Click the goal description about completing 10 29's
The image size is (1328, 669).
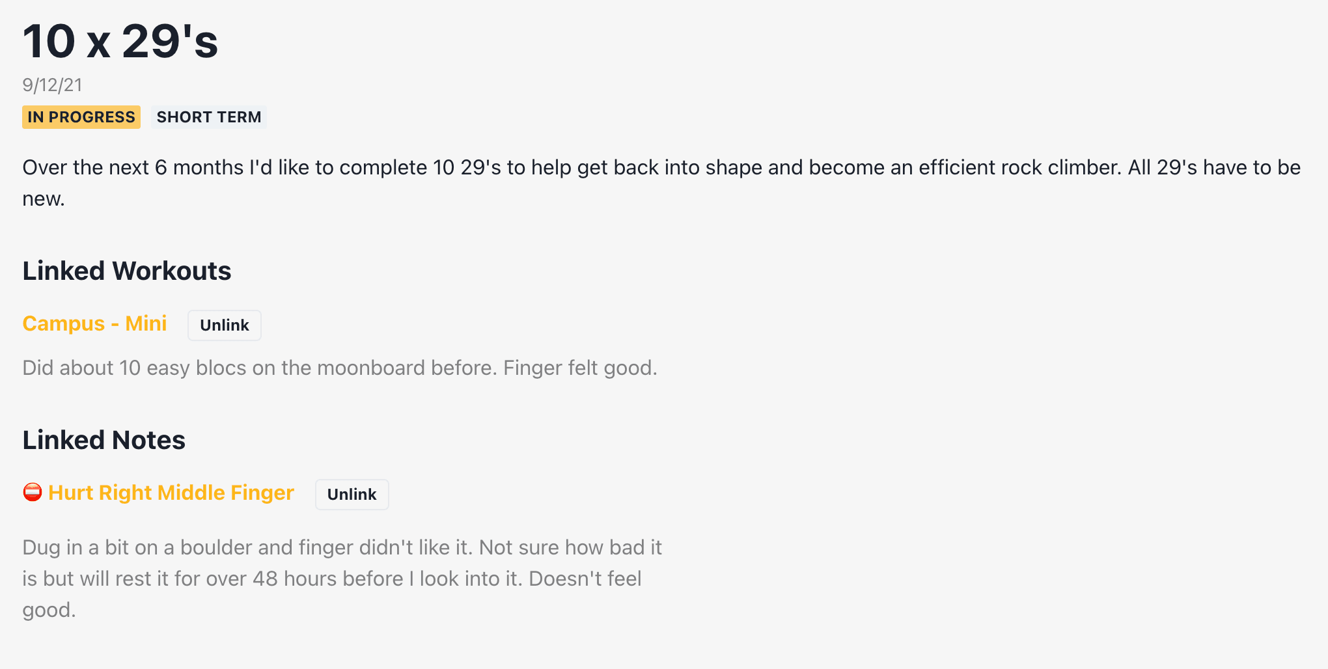point(661,183)
